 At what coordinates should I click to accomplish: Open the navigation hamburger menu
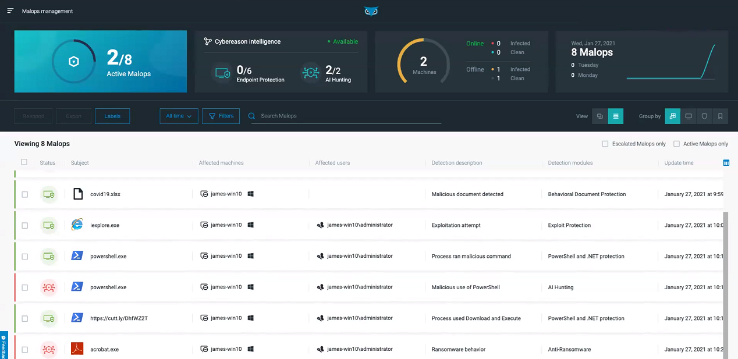coord(10,10)
